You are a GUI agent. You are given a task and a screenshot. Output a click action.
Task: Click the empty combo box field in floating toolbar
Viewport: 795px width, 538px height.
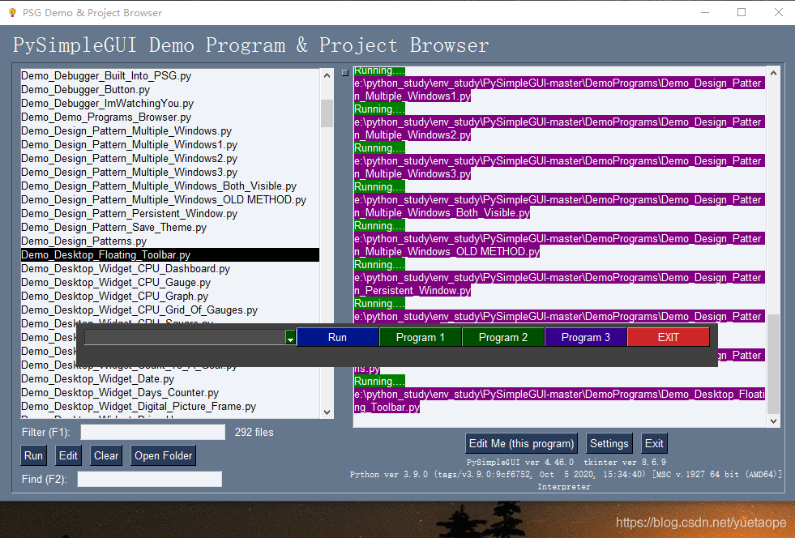click(185, 338)
